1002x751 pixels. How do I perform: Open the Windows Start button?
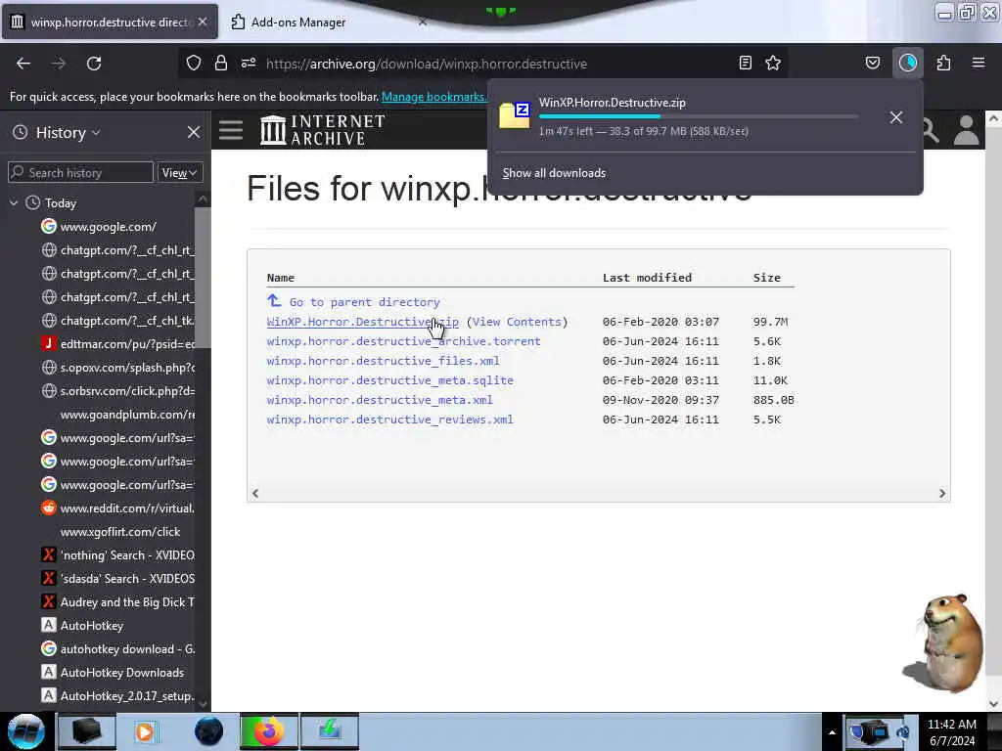tap(25, 731)
